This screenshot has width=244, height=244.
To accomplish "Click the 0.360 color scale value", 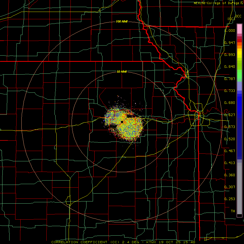I will [x=230, y=175].
